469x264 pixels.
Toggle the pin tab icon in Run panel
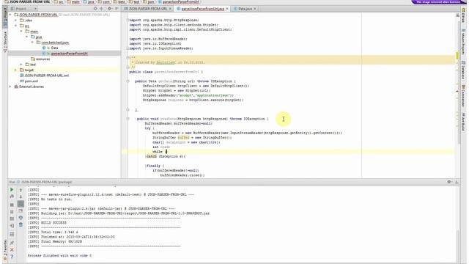click(x=12, y=243)
